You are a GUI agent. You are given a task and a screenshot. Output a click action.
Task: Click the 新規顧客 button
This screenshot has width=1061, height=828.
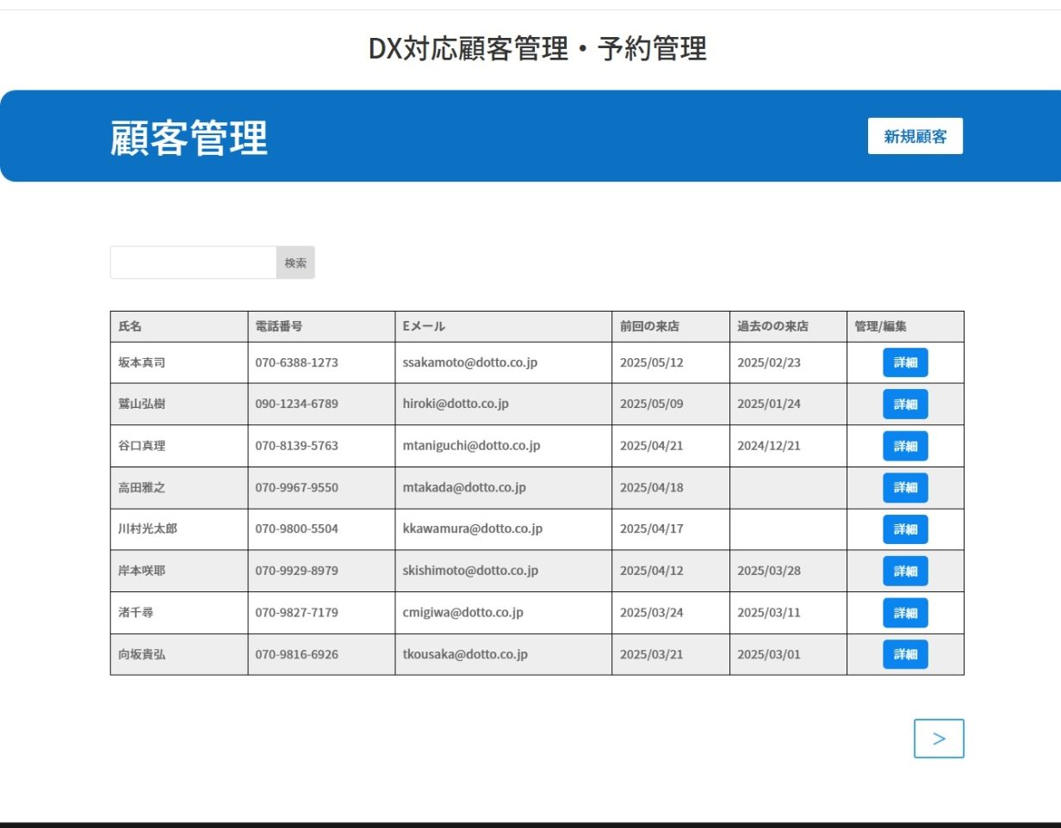915,136
